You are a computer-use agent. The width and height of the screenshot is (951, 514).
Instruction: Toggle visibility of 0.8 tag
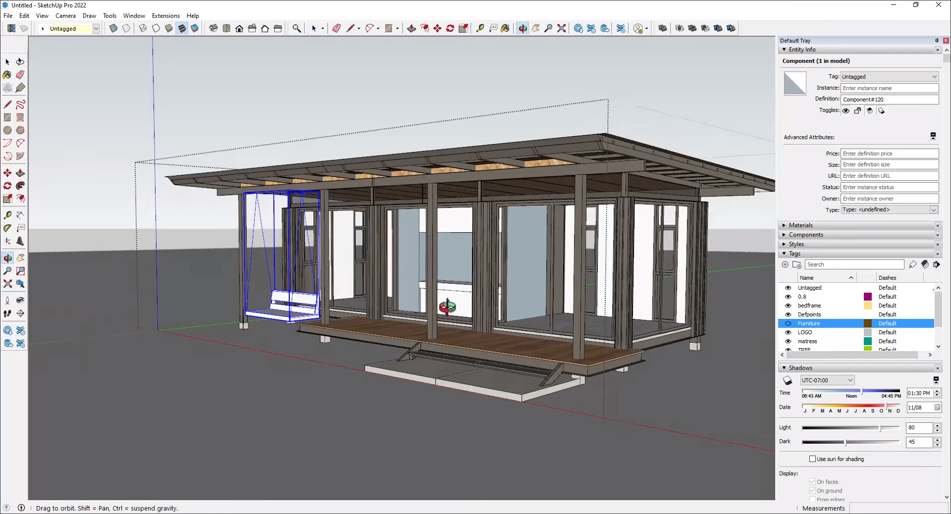click(x=788, y=297)
